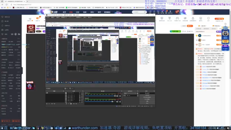The width and height of the screenshot is (231, 130).
Task: Click the Douyu site logo
Action: (x=54, y=12)
